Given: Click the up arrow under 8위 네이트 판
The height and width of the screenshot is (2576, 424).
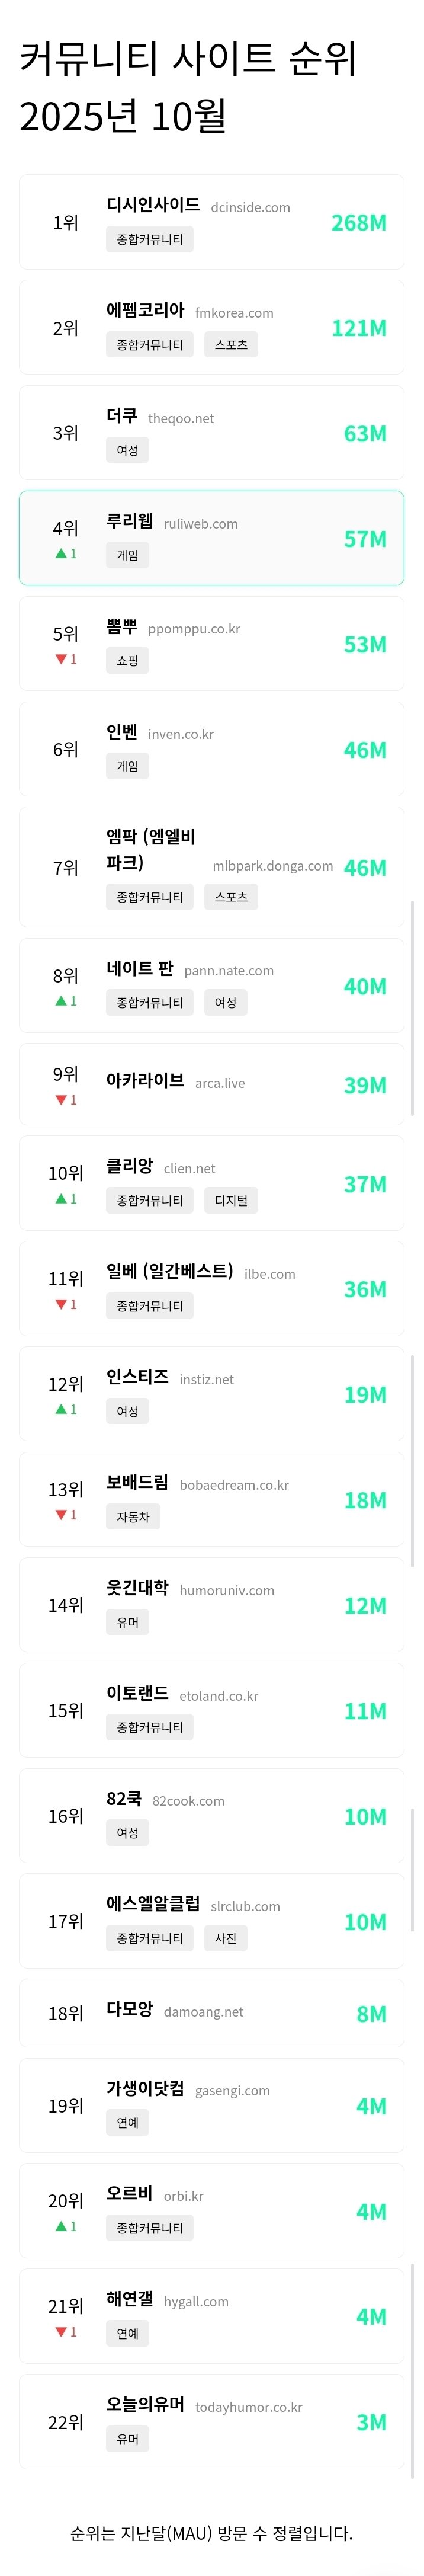Looking at the screenshot, I should [61, 1001].
